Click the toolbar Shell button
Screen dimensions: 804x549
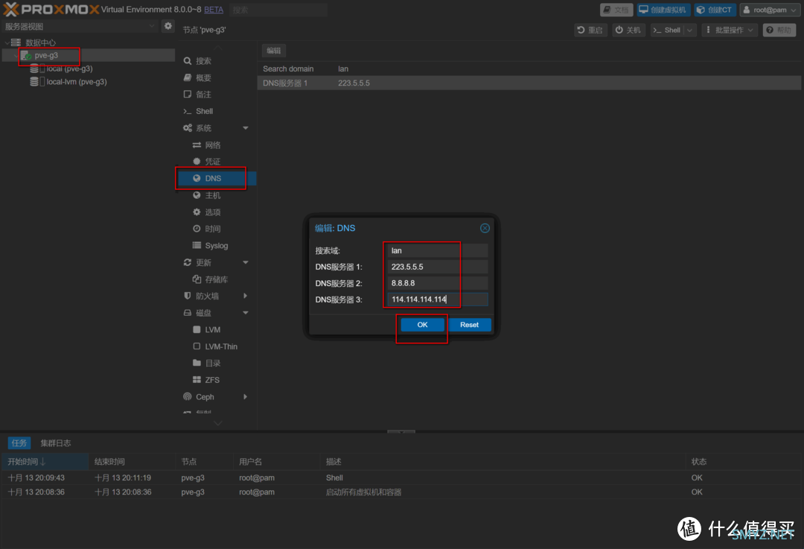667,31
